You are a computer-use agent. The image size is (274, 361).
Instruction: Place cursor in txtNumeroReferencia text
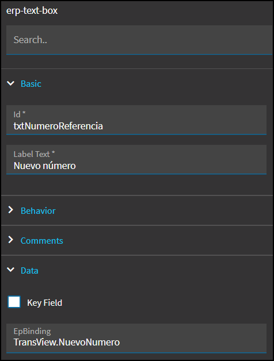(58, 126)
